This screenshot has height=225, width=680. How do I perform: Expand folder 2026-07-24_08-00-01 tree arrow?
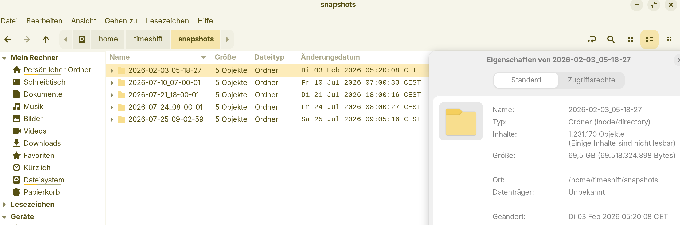pyautogui.click(x=112, y=107)
